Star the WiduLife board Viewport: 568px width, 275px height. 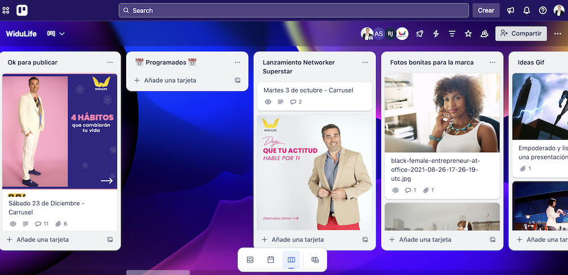[469, 33]
